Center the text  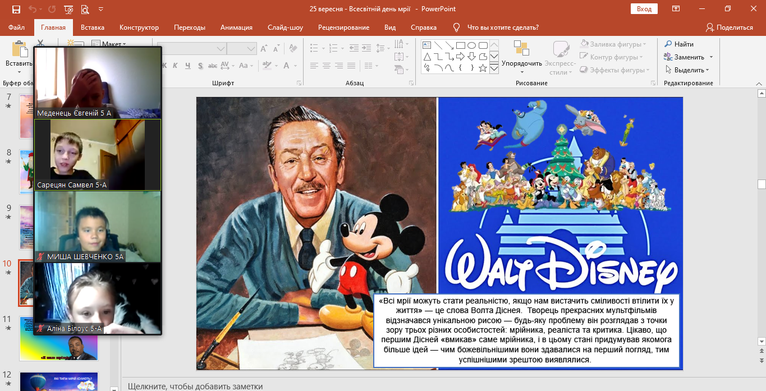click(x=327, y=66)
